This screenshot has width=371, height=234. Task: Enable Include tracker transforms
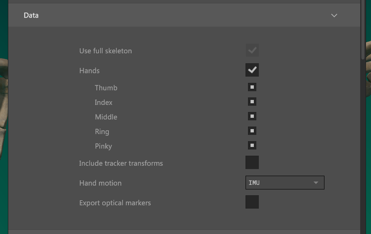pos(252,163)
